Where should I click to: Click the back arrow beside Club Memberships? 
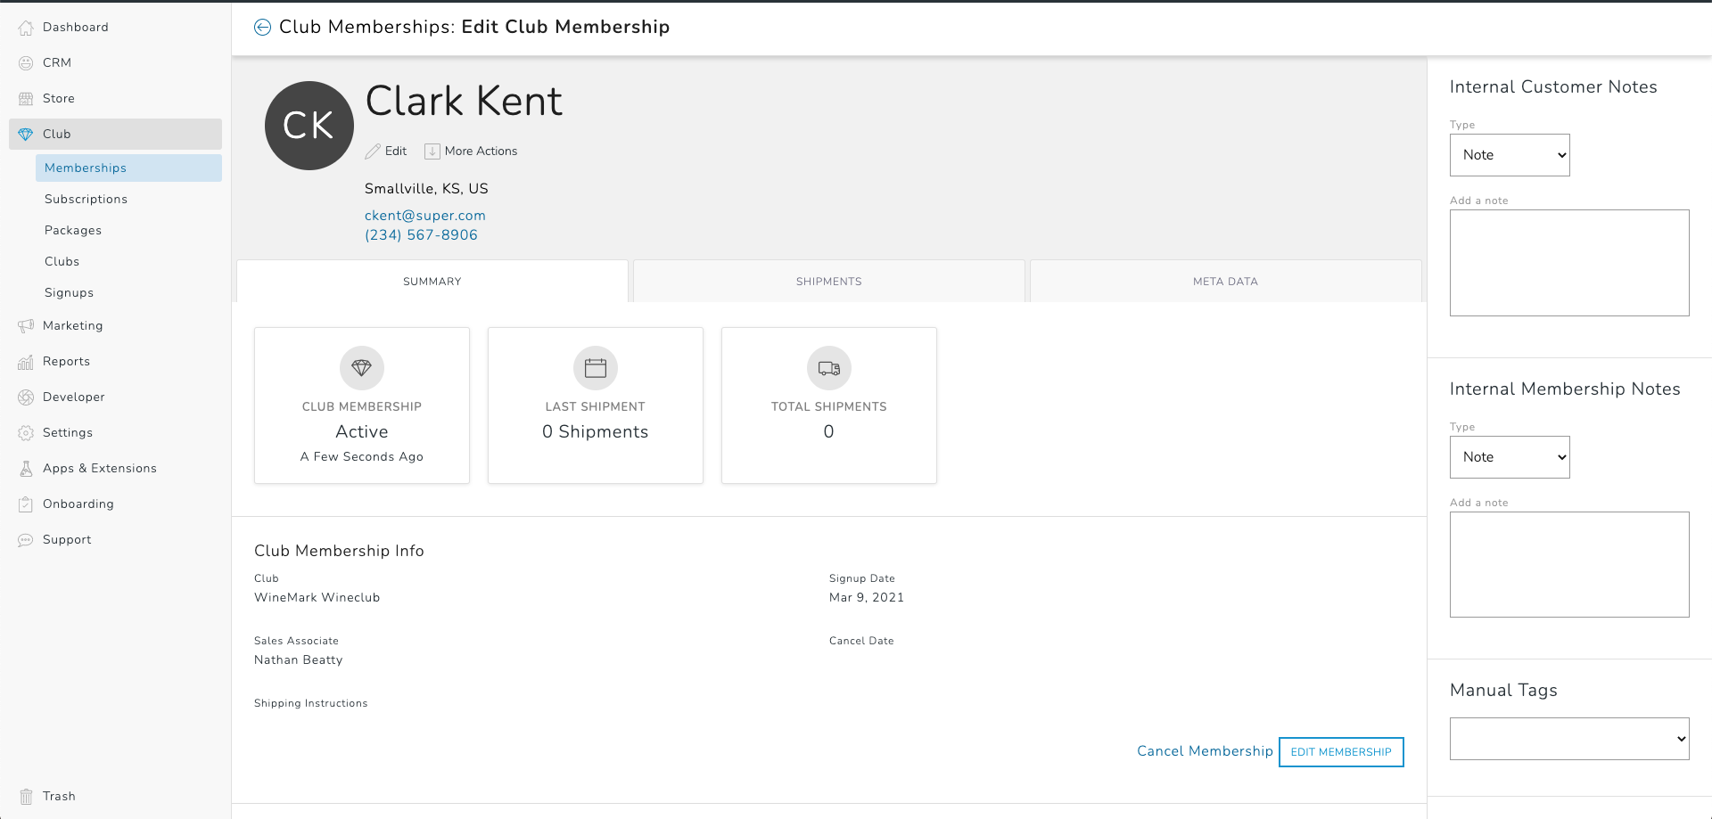tap(262, 28)
